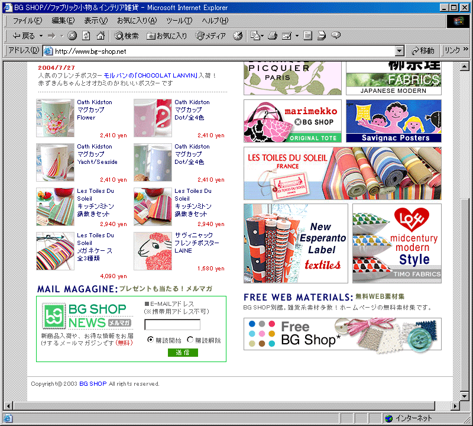
Task: Click the document-with-lines icon beside the Discuss icon
Action: [307, 35]
